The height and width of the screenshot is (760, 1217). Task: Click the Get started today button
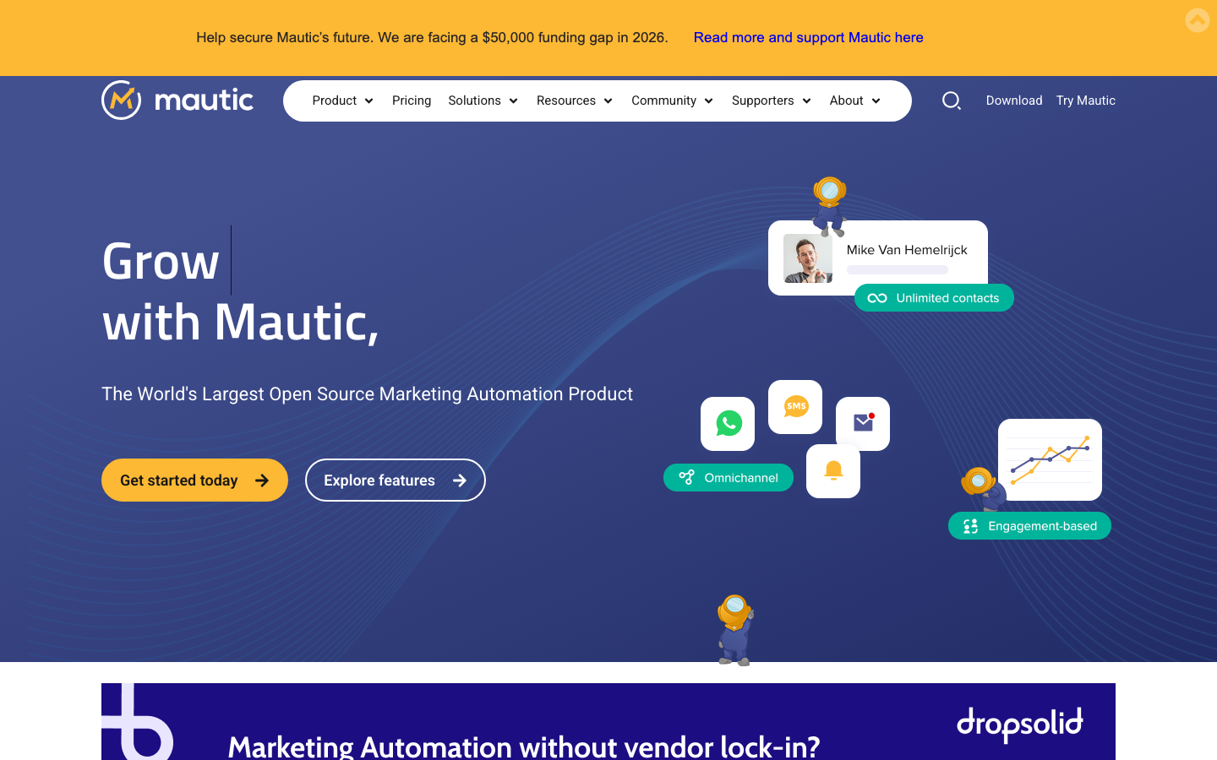pos(194,480)
